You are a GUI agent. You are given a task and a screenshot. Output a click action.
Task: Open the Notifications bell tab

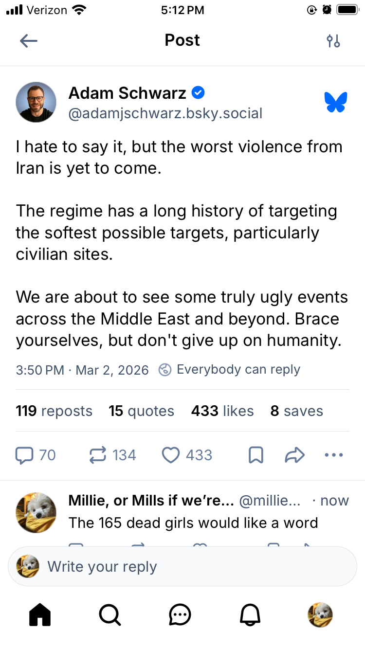point(250,615)
